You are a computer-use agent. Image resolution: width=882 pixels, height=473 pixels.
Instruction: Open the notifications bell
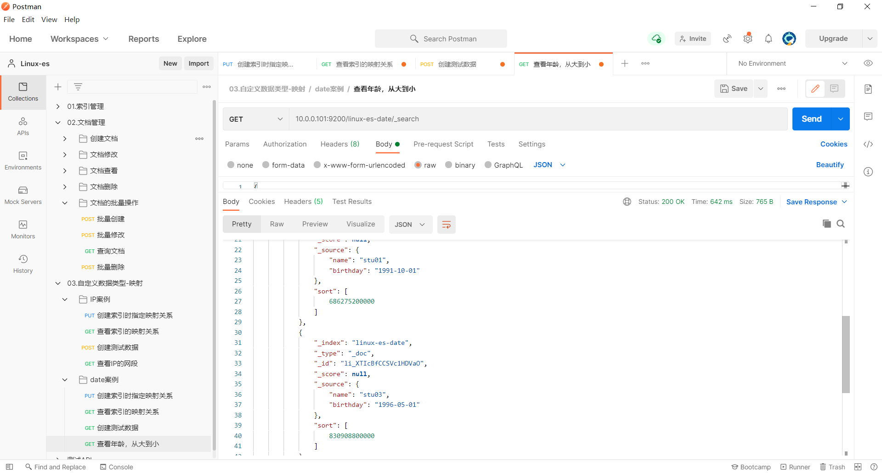pos(769,39)
